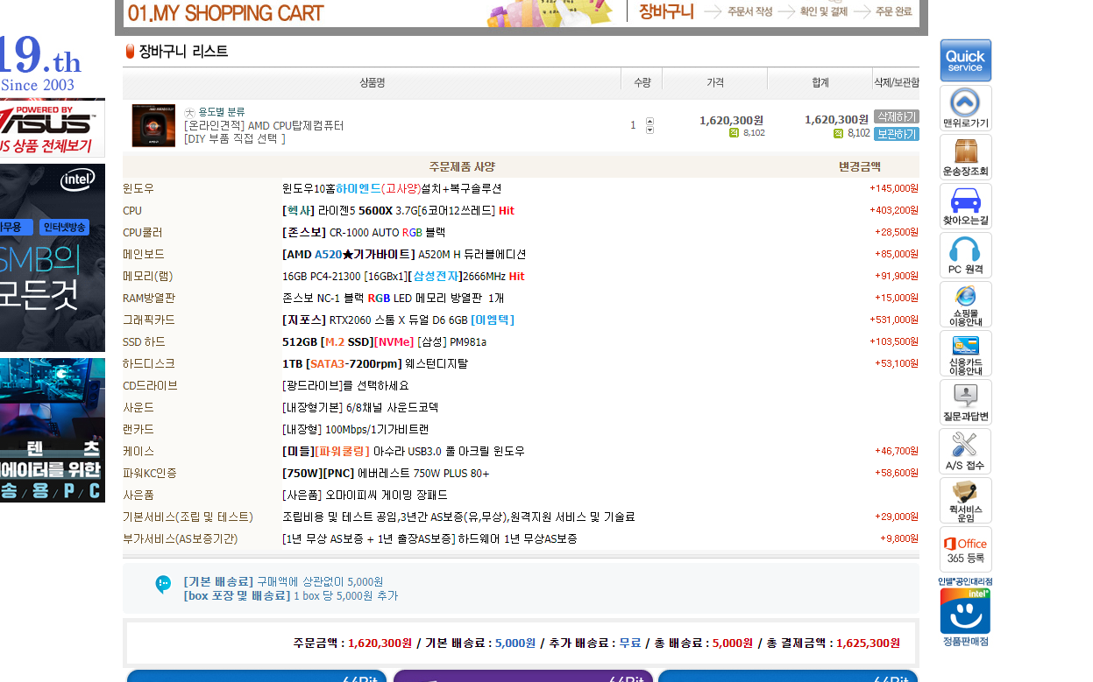1093x682 pixels.
Task: Decrease cart quantity with down arrow
Action: [x=649, y=130]
